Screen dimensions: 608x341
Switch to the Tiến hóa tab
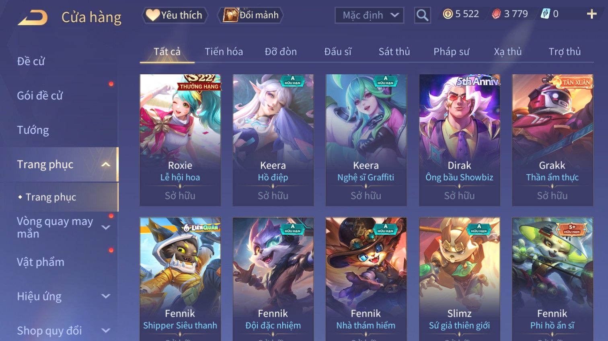(x=224, y=52)
